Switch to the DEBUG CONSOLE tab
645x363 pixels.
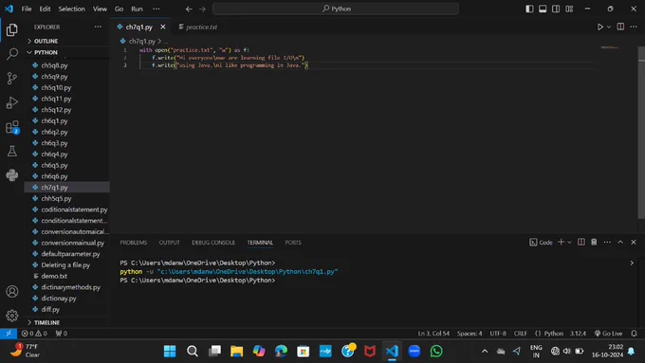coord(213,243)
